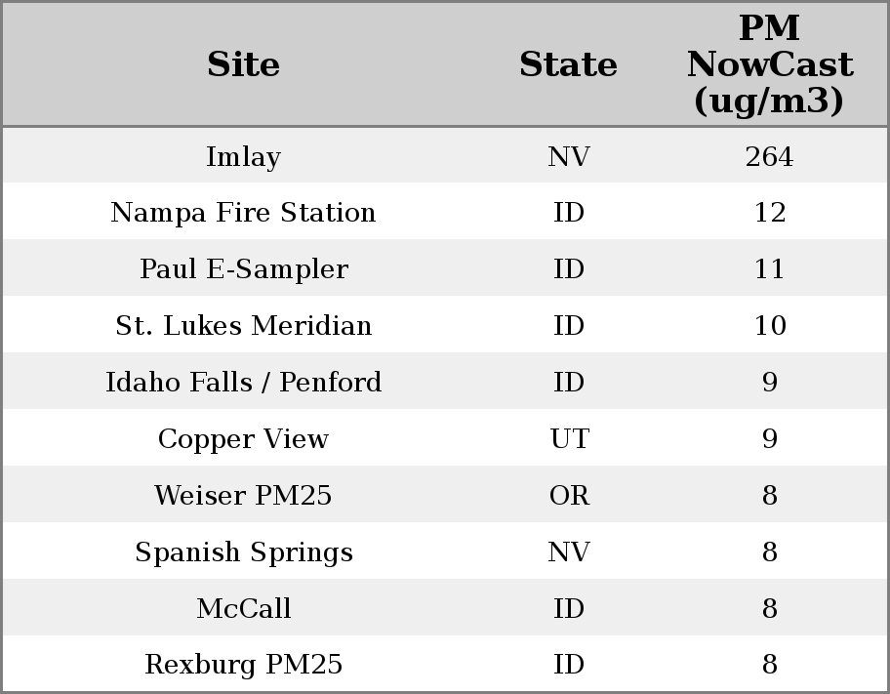Click the Spanish Springs site name
This screenshot has height=694, width=890.
[x=243, y=552]
